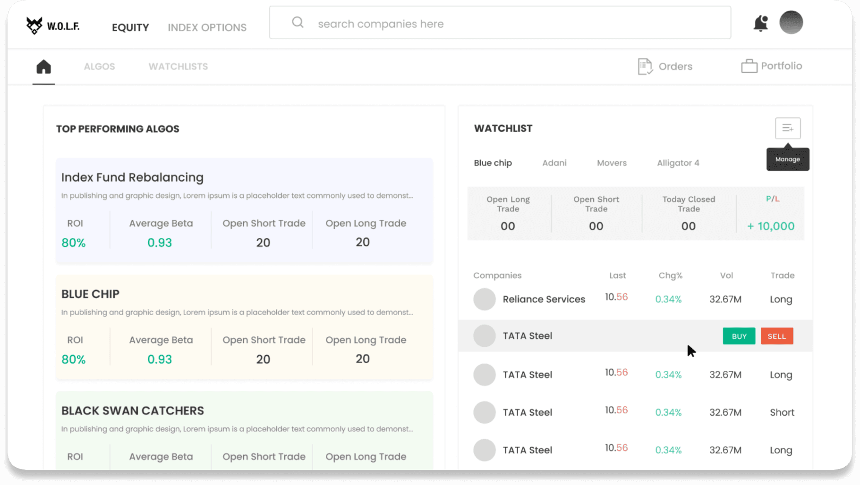Open the BLACK SWAN CATCHERS algo card
The image size is (860, 485).
click(x=244, y=430)
